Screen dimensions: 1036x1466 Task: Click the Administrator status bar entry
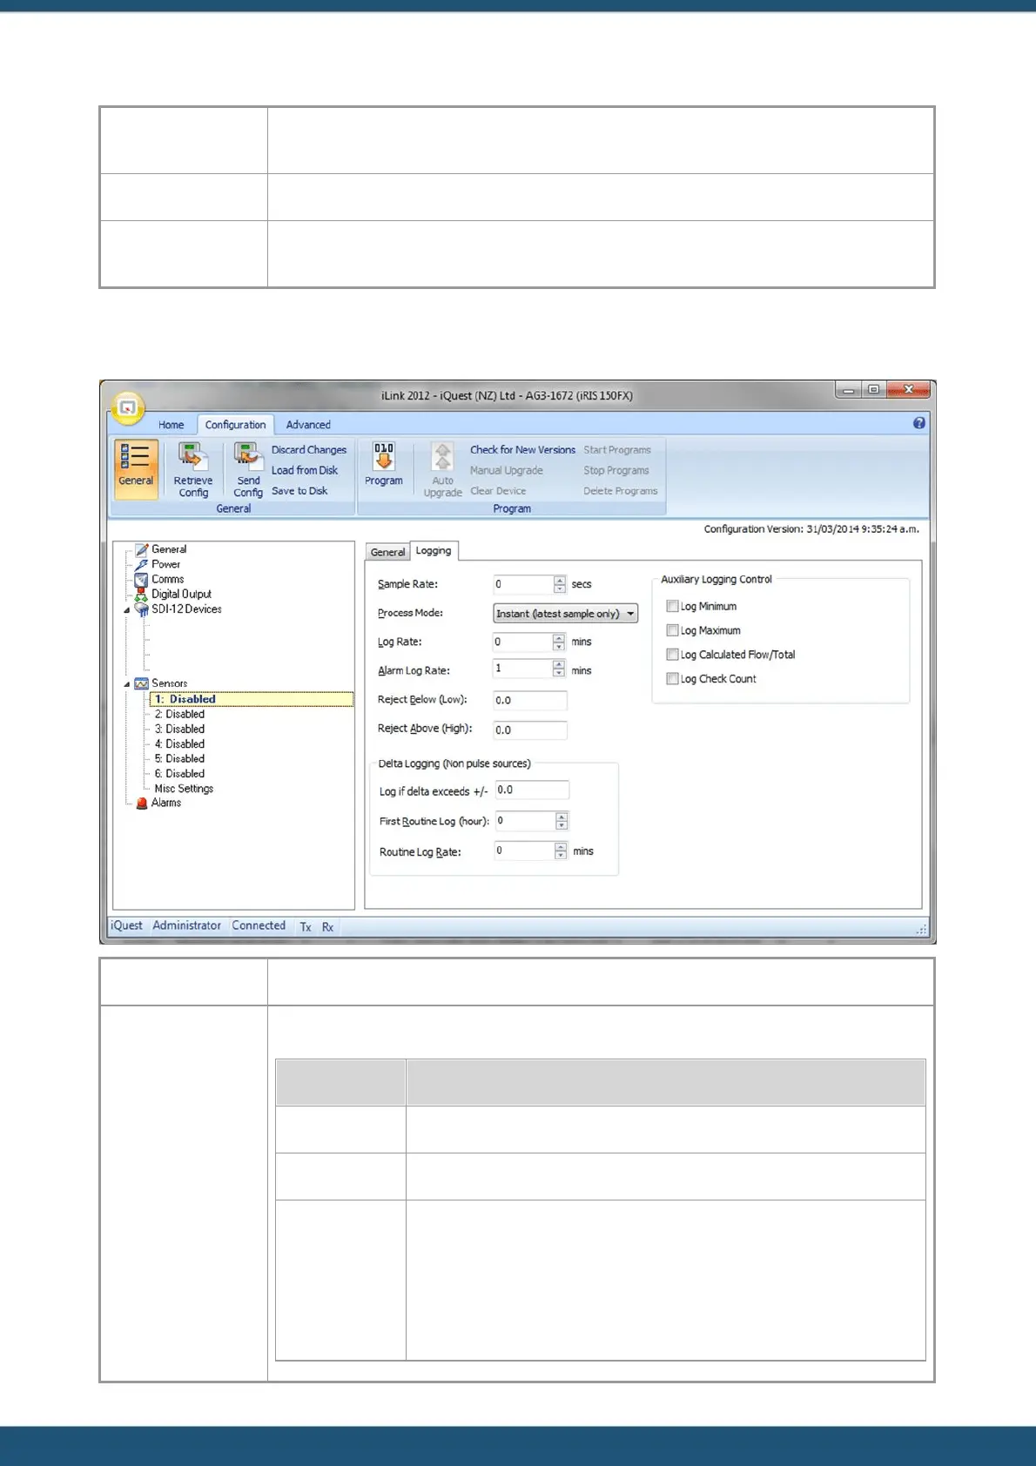pyautogui.click(x=186, y=925)
